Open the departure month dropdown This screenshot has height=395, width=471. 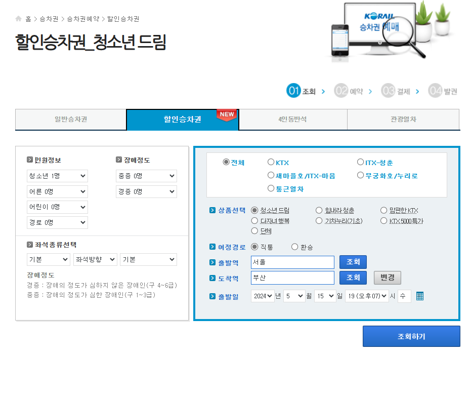pos(294,296)
